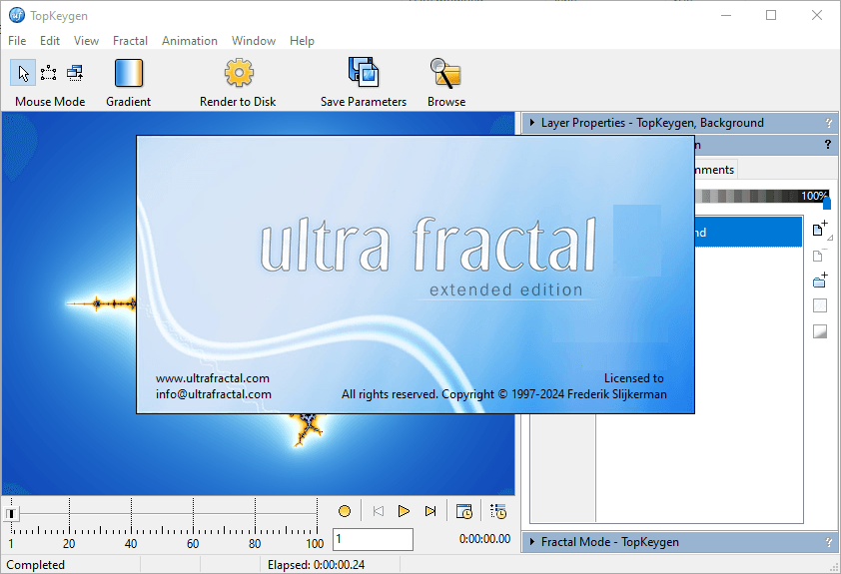This screenshot has width=841, height=574.
Task: Expand the Fractal Mode panel
Action: coord(531,542)
